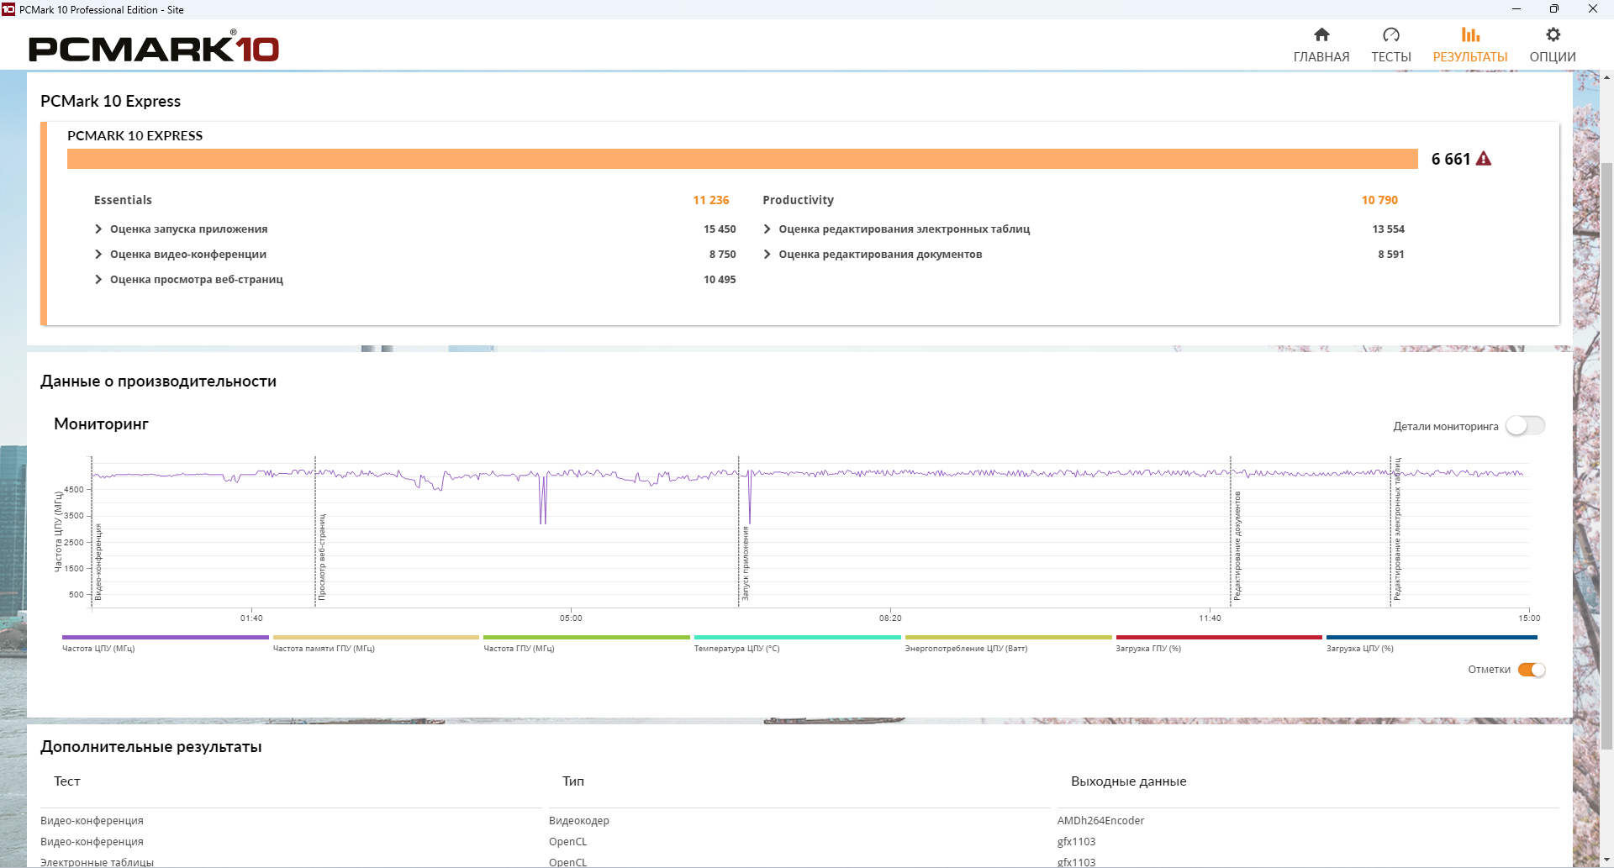
Task: Click the scrollbar down arrow
Action: click(x=1607, y=860)
